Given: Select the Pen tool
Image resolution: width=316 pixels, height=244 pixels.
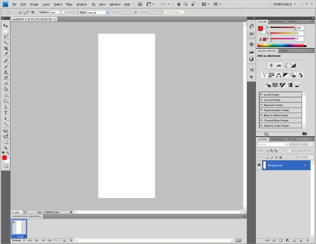Looking at the screenshot, I should (x=6, y=107).
